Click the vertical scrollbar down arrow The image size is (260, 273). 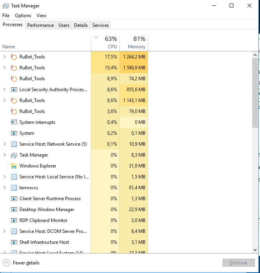click(255, 250)
